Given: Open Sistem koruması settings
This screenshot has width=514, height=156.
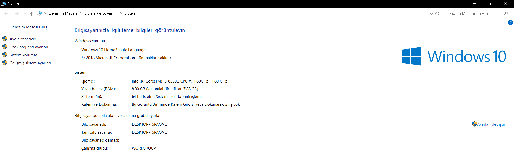Looking at the screenshot, I should (x=24, y=55).
